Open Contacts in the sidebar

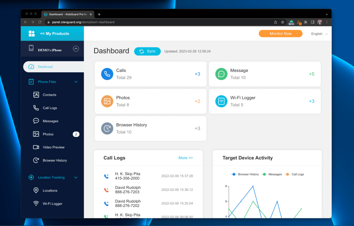[50, 95]
